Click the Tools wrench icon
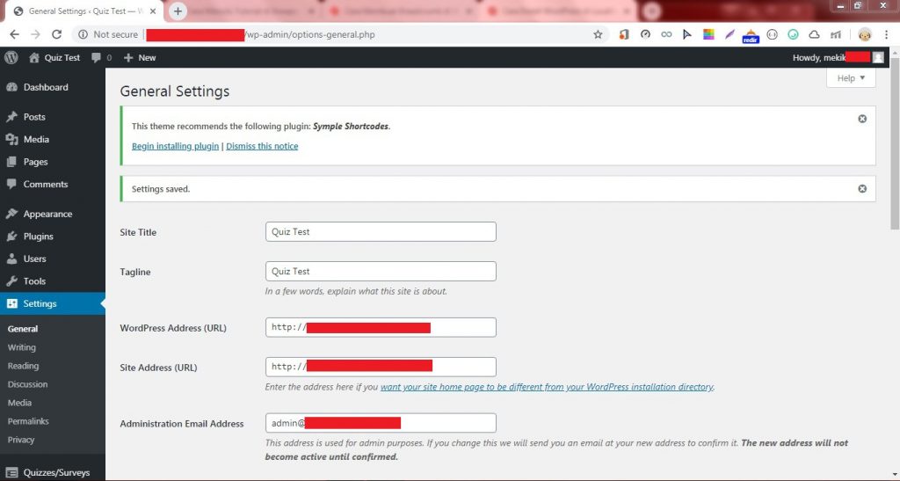 11,281
